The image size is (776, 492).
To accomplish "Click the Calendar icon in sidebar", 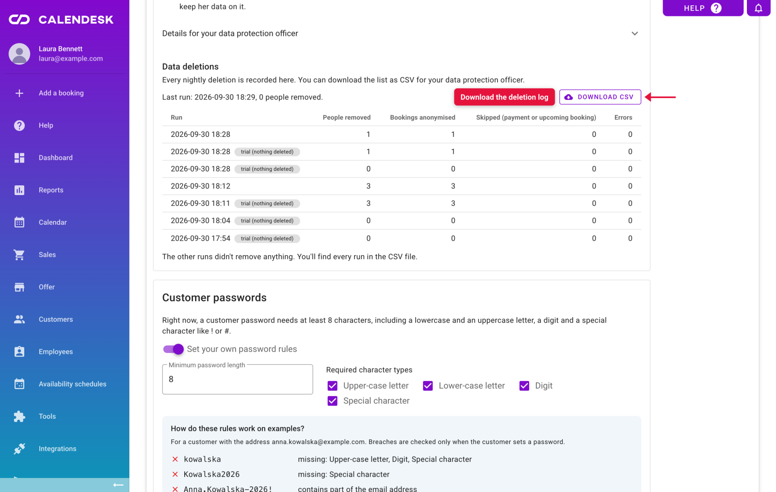I will click(19, 222).
